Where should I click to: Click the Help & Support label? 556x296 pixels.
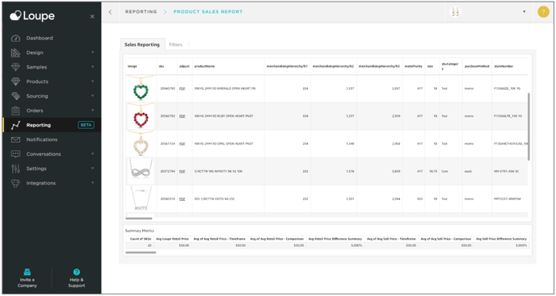(x=77, y=282)
